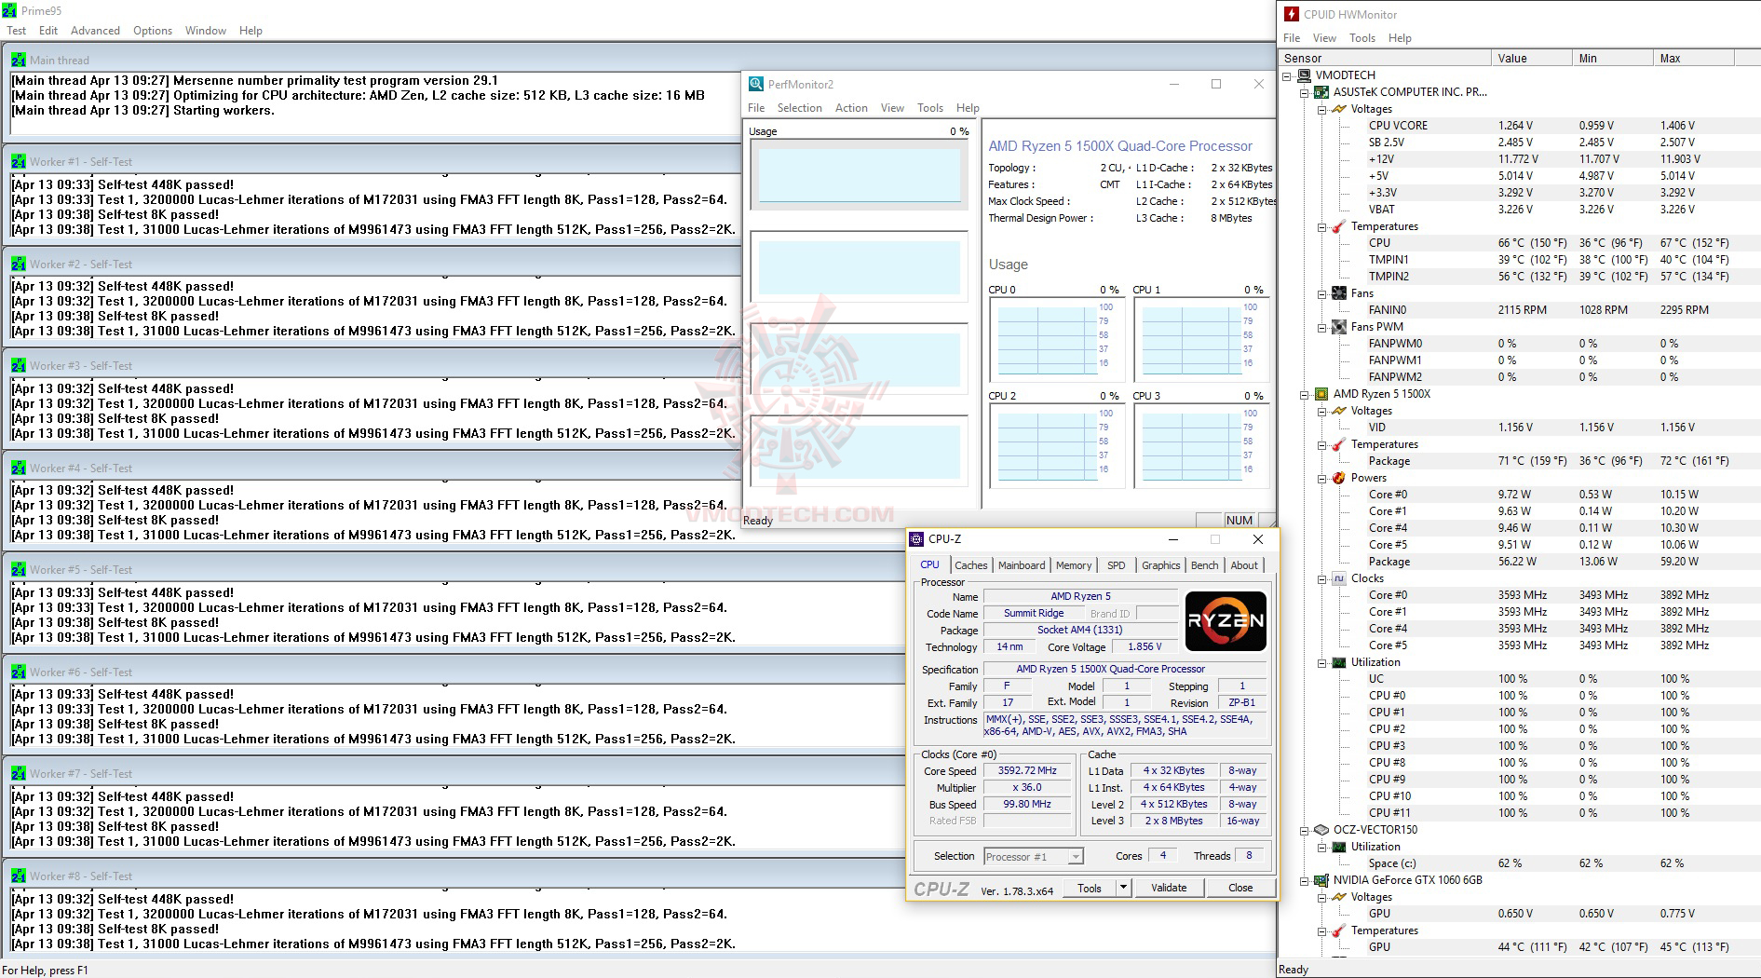Click the ASUSTeK motherboard icon in HWMonitor
This screenshot has width=1761, height=978.
coord(1321,92)
